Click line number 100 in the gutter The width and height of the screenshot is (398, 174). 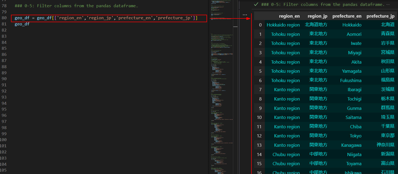point(3,140)
